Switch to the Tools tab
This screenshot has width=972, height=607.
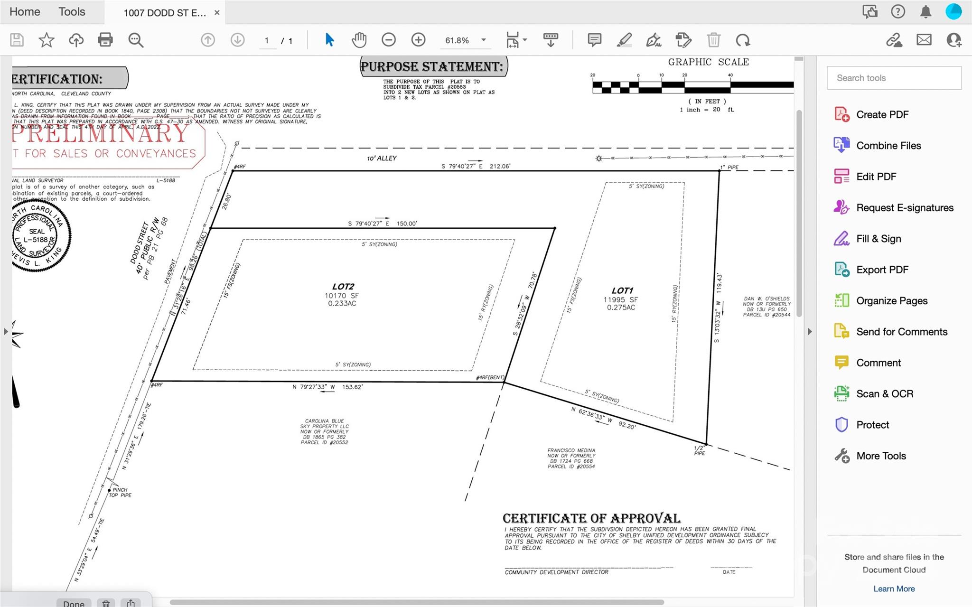[72, 11]
